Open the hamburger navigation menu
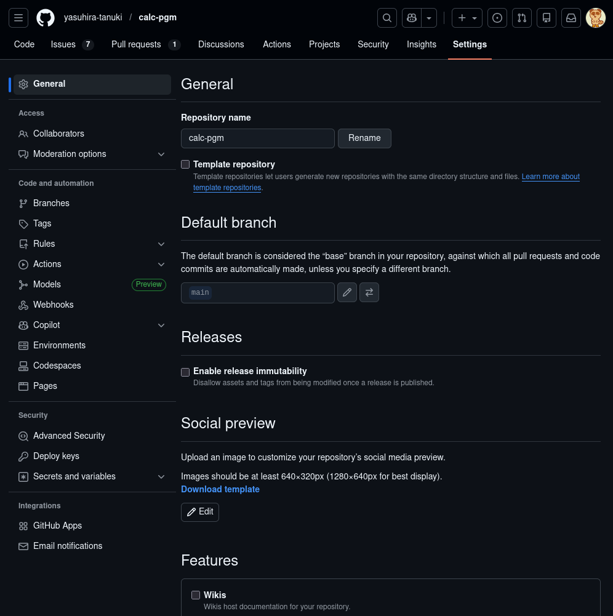Screen dimensions: 613x616 pos(18,18)
